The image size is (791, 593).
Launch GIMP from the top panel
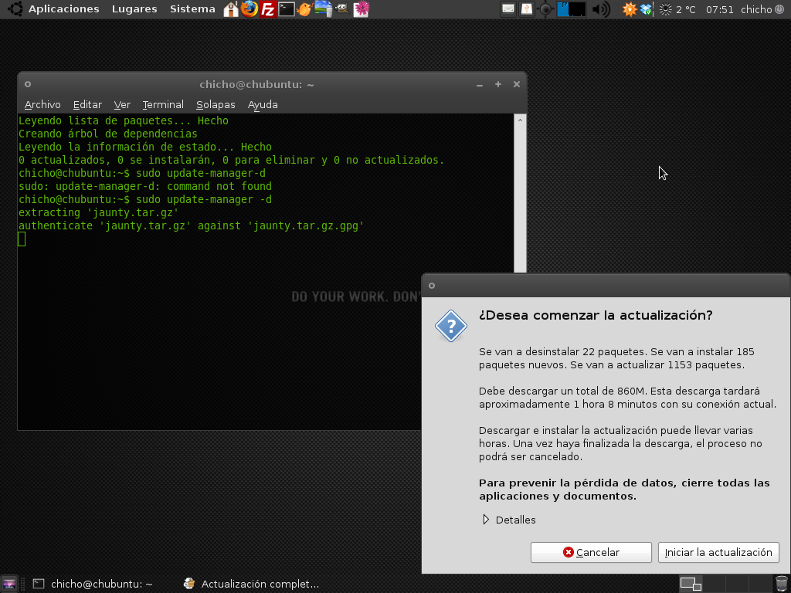click(341, 9)
